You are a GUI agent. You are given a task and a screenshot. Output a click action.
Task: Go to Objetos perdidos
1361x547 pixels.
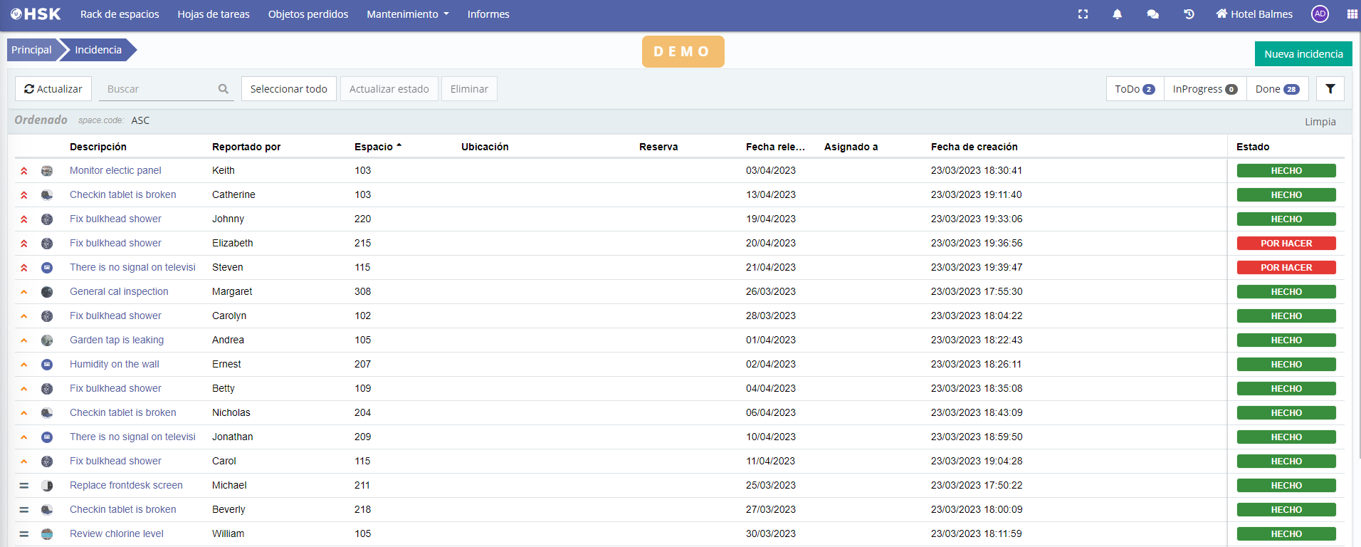308,14
